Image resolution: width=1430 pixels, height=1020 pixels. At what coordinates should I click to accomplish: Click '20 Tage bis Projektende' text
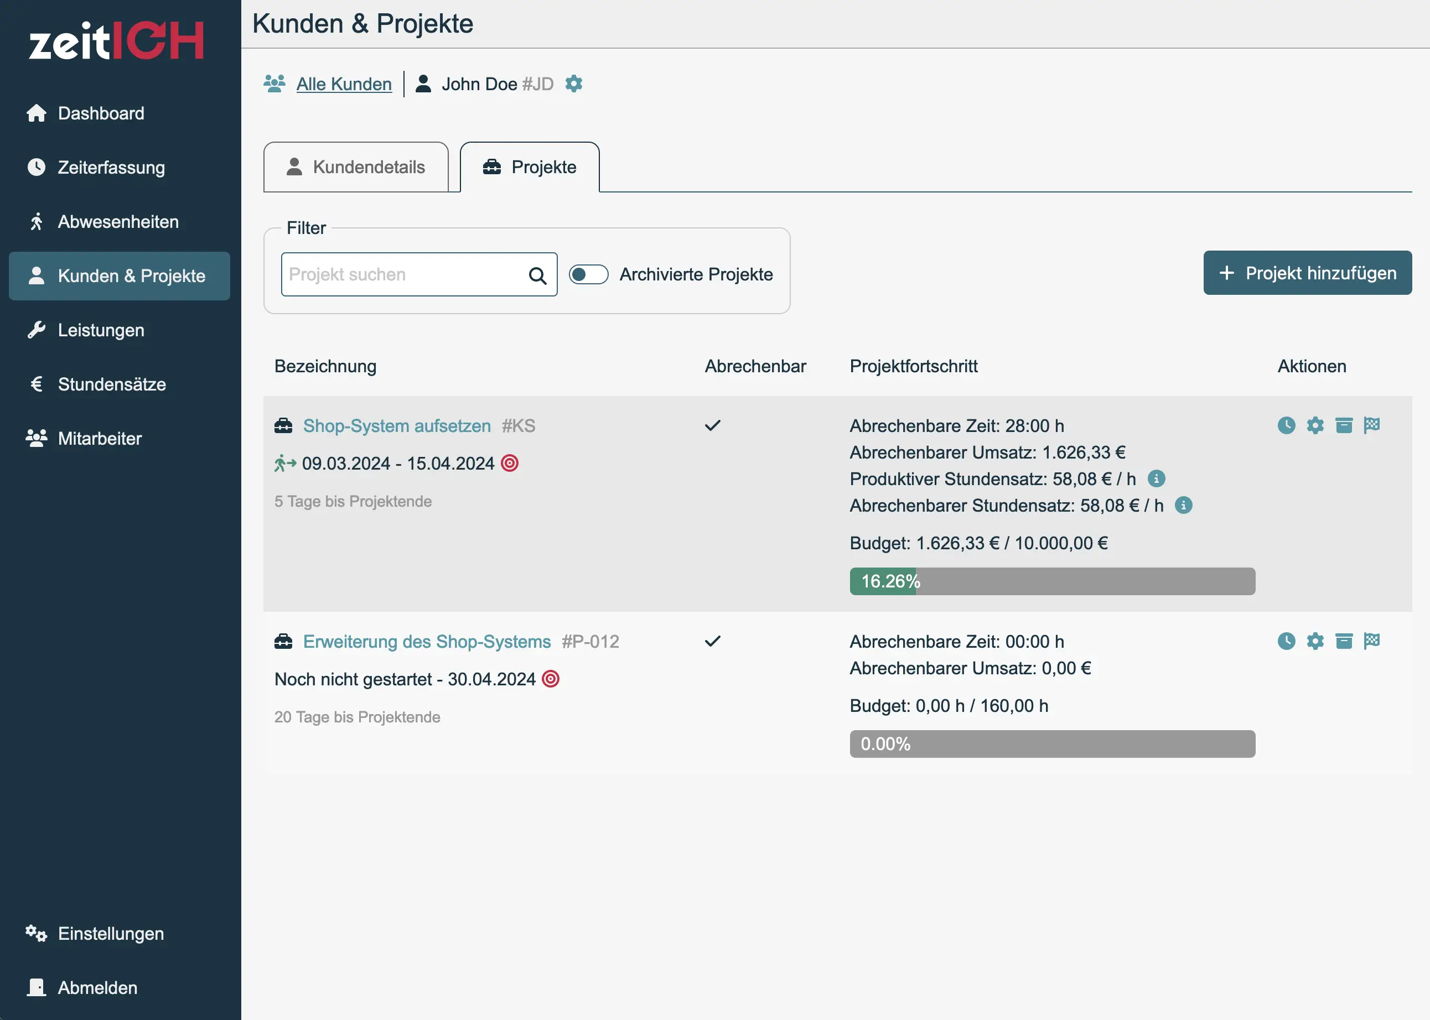(x=357, y=717)
